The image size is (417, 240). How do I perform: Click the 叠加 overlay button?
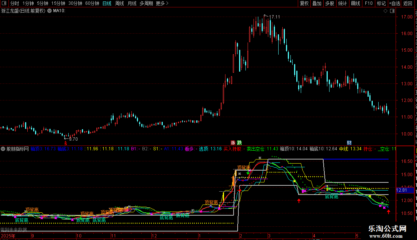[317, 3]
